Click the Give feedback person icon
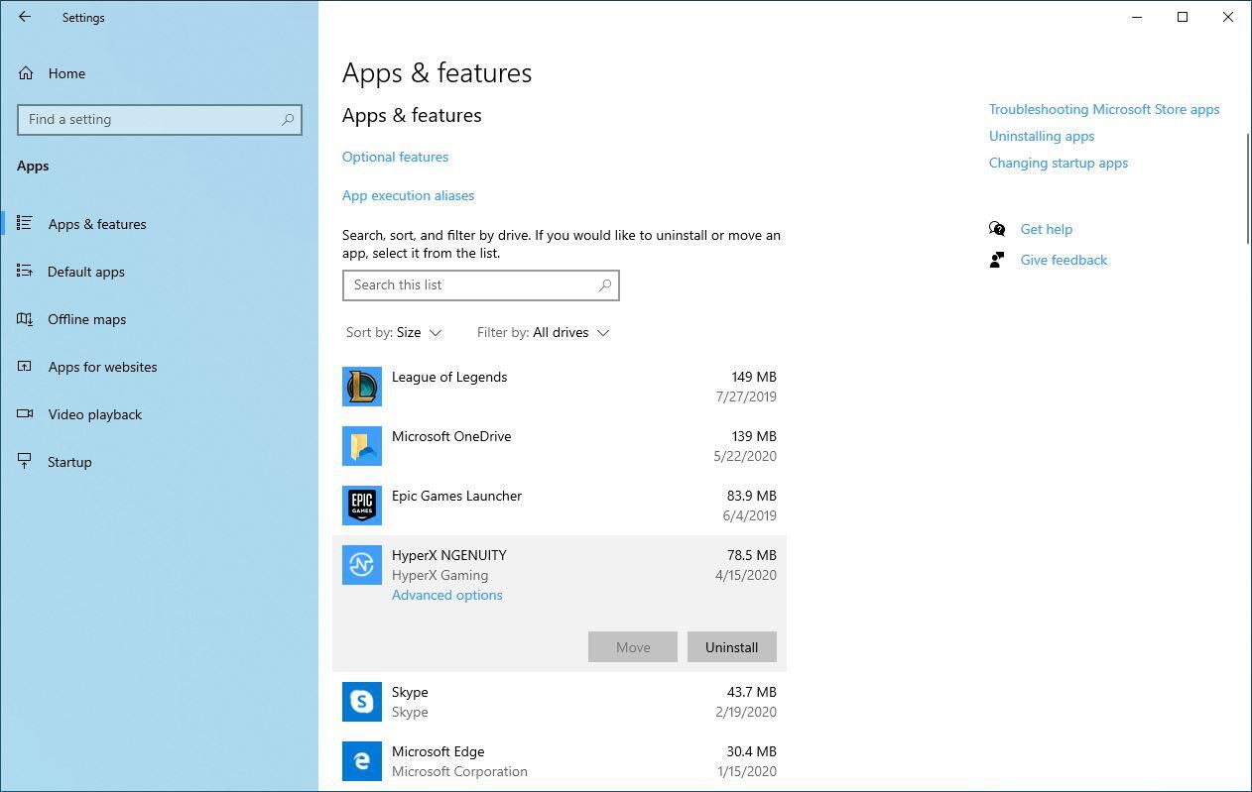 [997, 260]
